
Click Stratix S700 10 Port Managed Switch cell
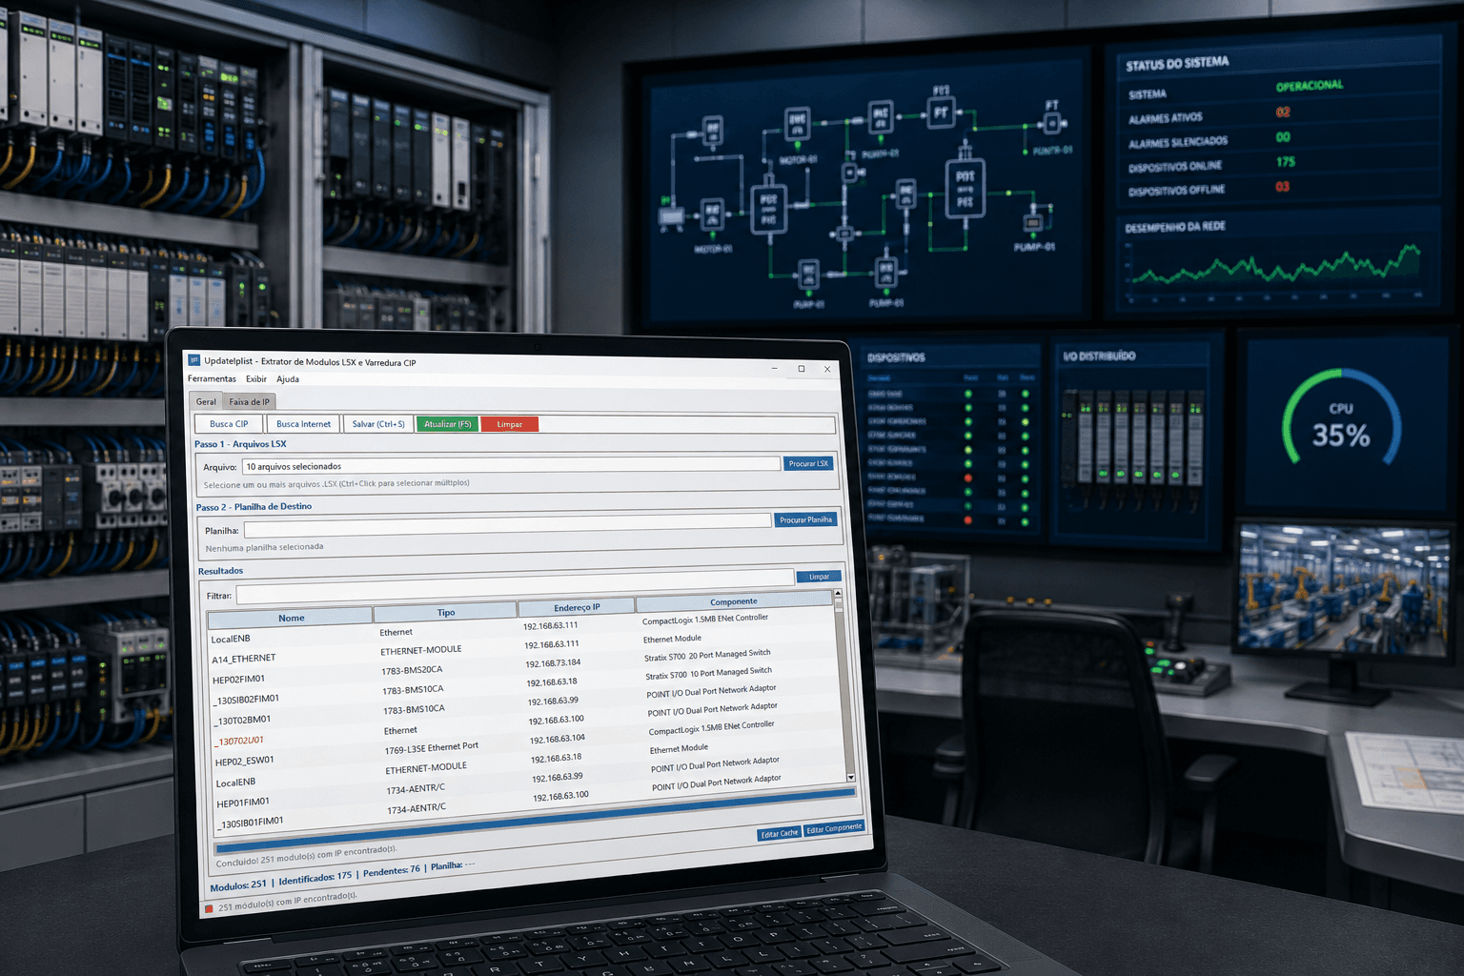708,673
